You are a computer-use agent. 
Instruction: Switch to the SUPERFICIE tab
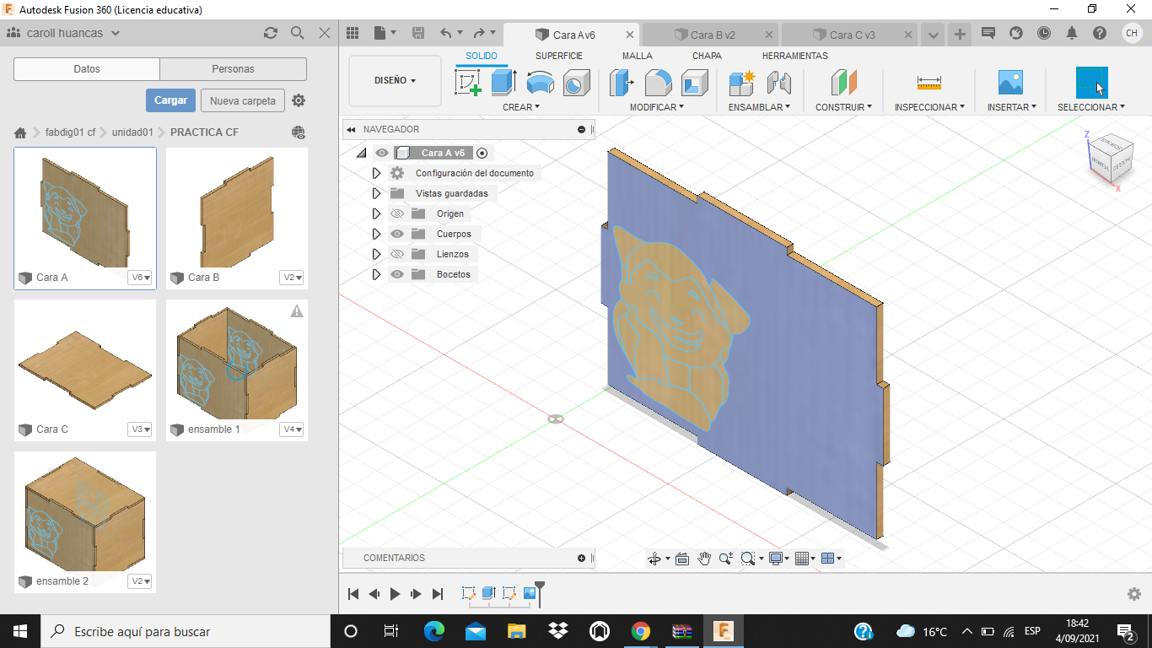coord(558,56)
